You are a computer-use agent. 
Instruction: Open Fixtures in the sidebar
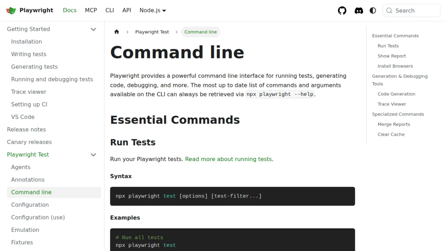[22, 242]
